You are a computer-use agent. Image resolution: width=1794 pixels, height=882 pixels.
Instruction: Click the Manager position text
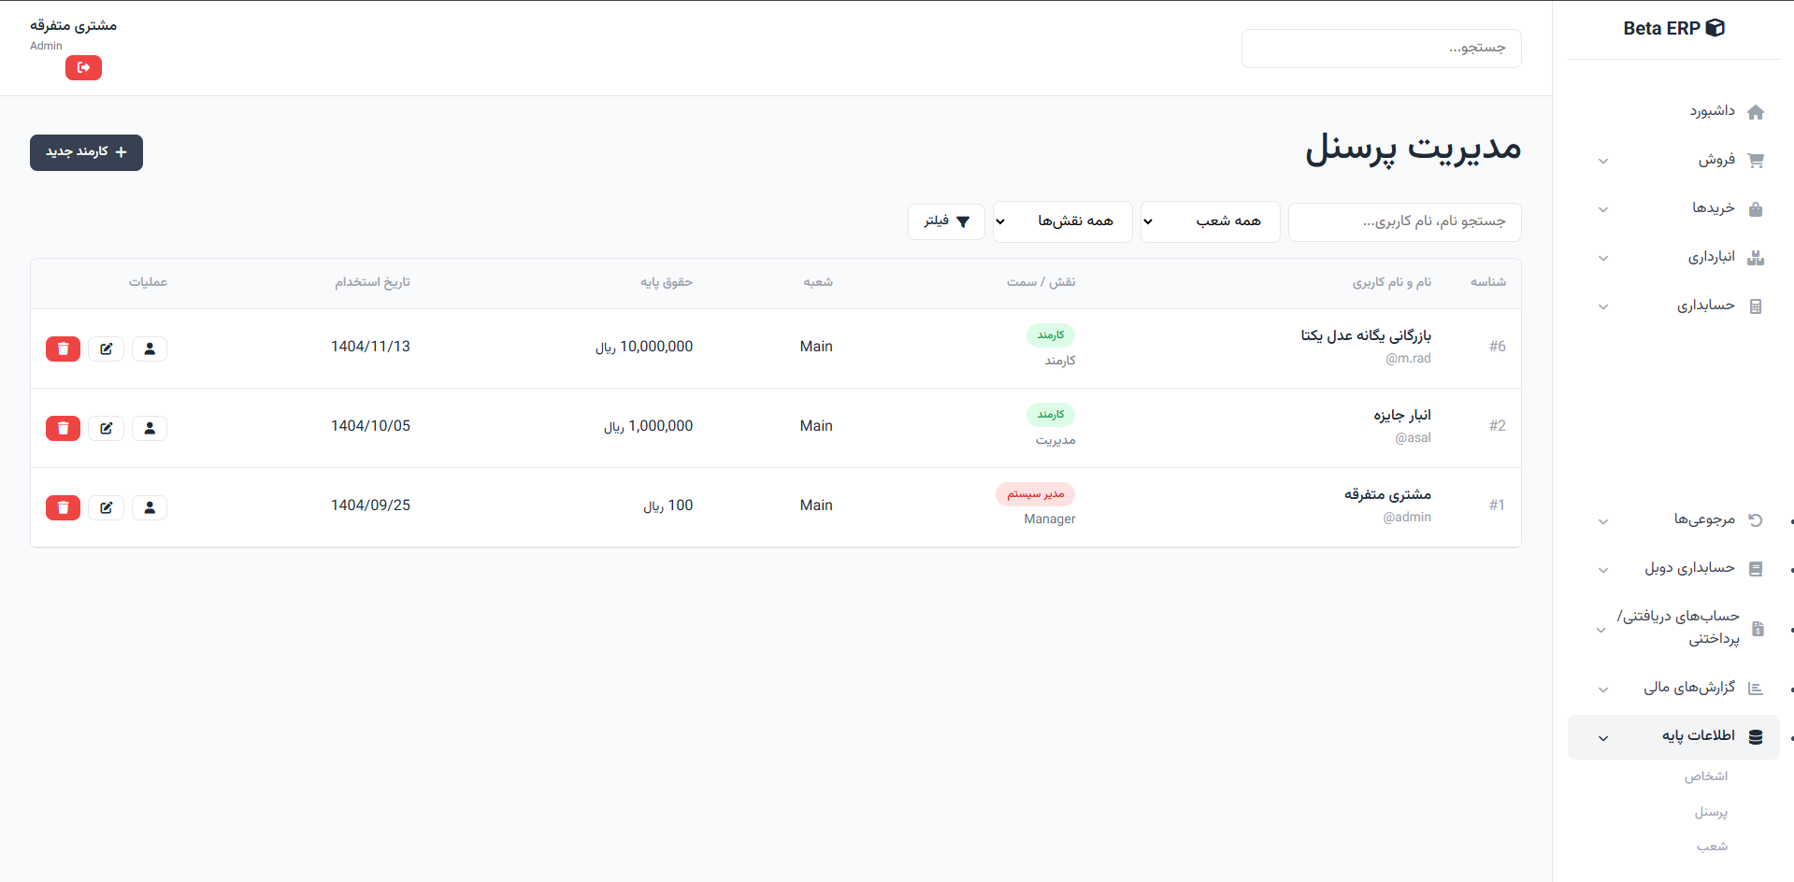pyautogui.click(x=1050, y=519)
